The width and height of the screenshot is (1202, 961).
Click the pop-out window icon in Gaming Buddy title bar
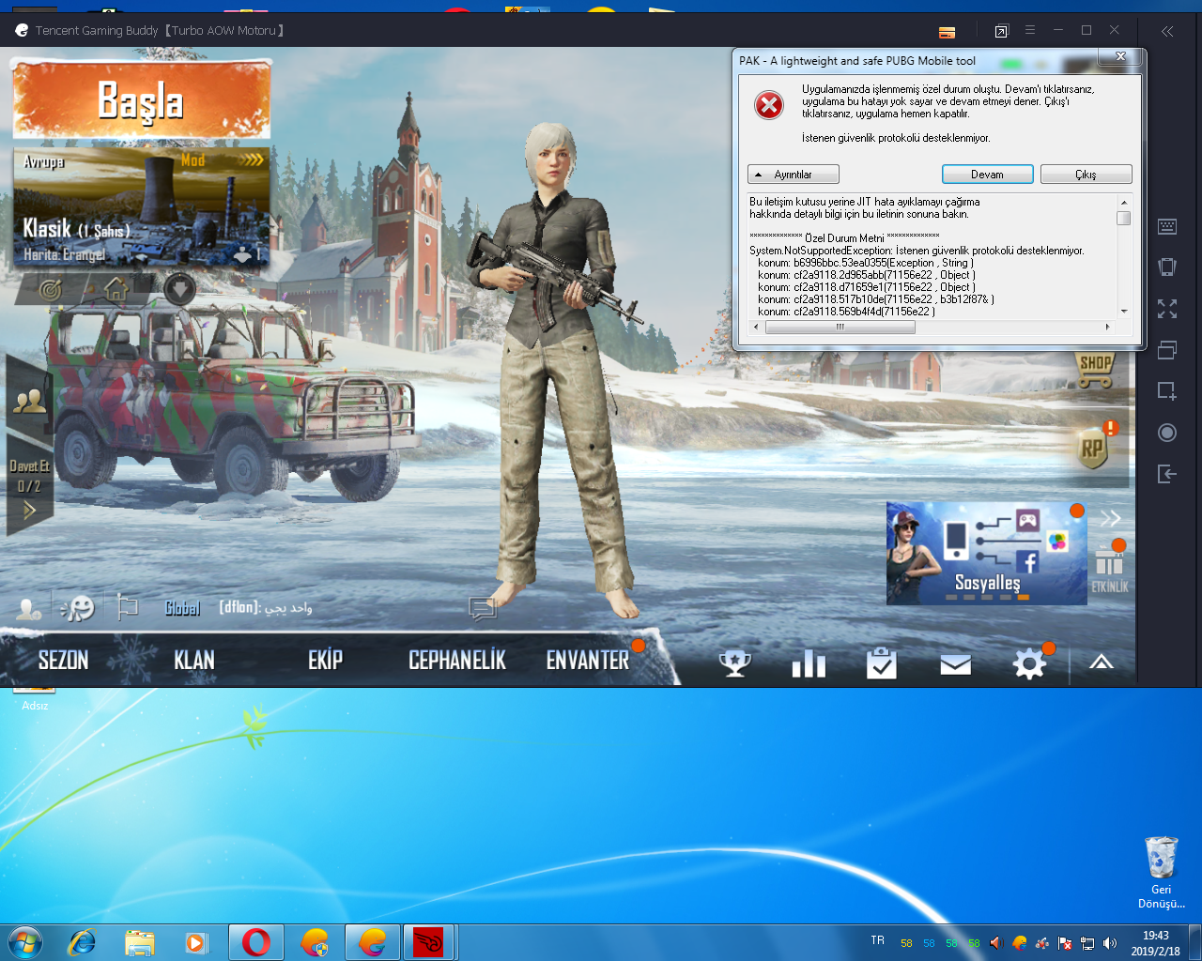pos(1001,31)
